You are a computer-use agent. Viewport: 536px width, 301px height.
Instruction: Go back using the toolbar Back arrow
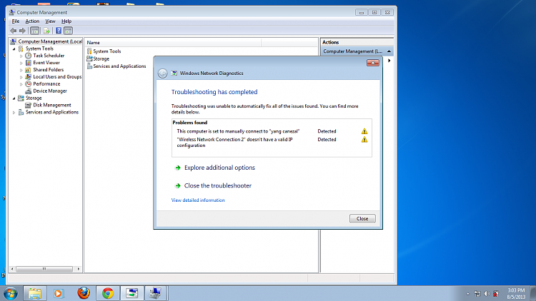14,31
